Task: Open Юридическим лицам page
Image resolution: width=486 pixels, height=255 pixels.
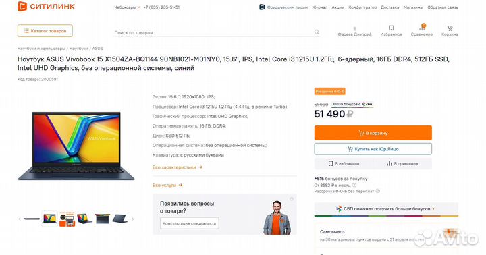Action: click(283, 7)
